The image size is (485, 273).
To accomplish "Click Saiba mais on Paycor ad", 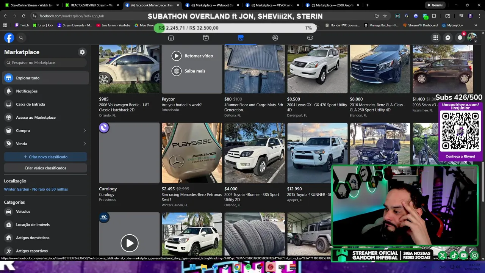I will point(188,71).
